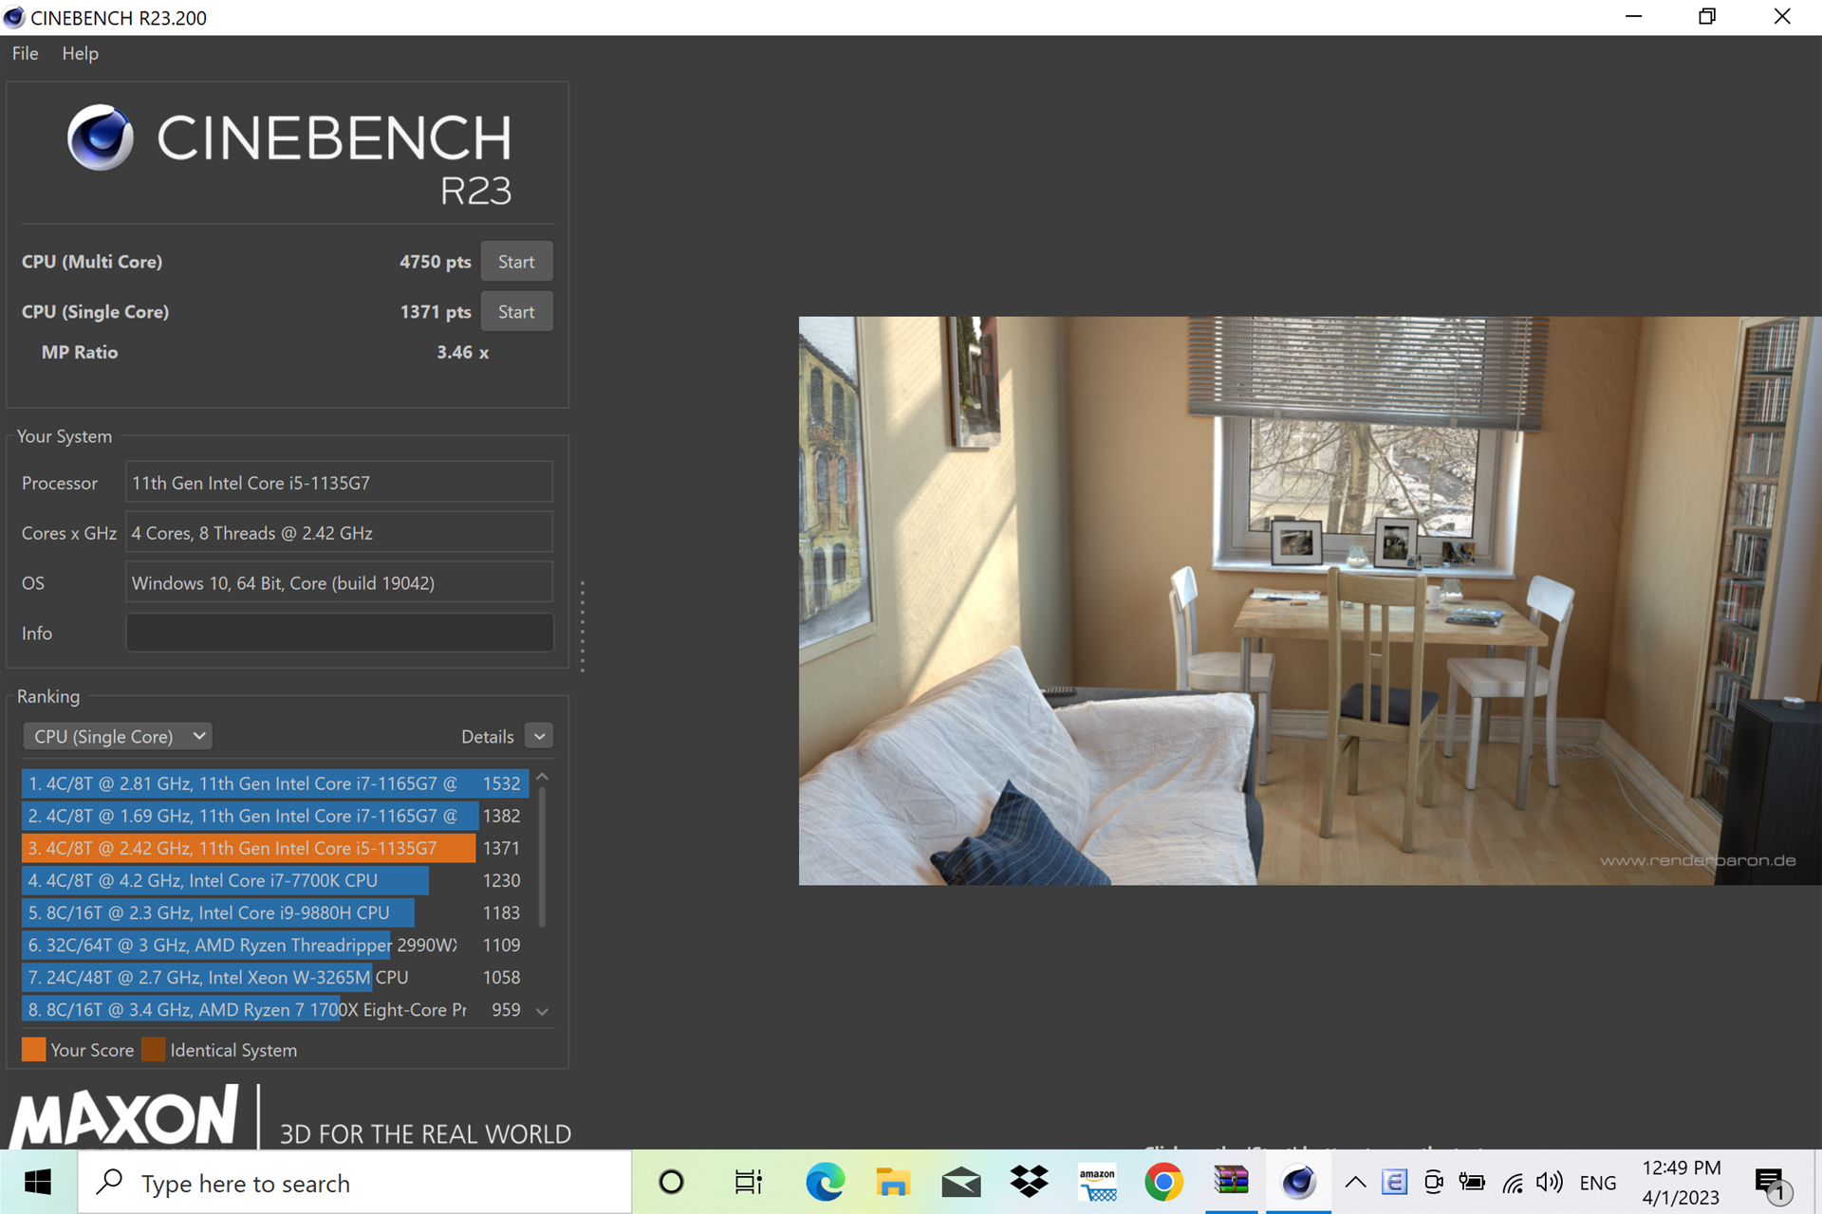Click the battery status tray icon

pyautogui.click(x=1472, y=1182)
